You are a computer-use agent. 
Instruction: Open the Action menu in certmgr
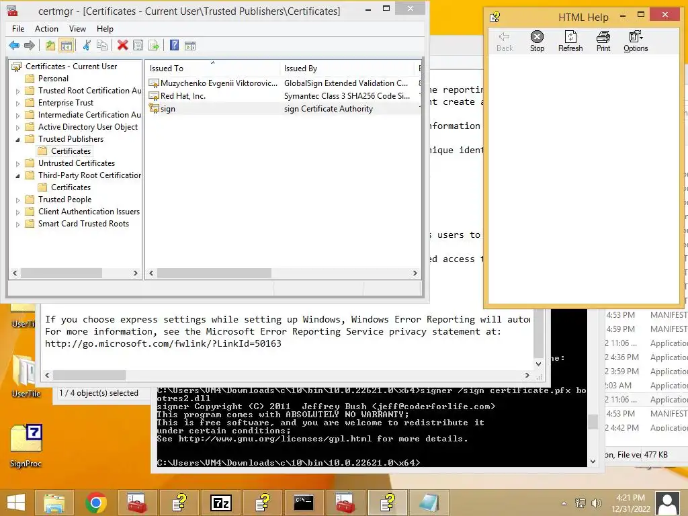coord(46,28)
